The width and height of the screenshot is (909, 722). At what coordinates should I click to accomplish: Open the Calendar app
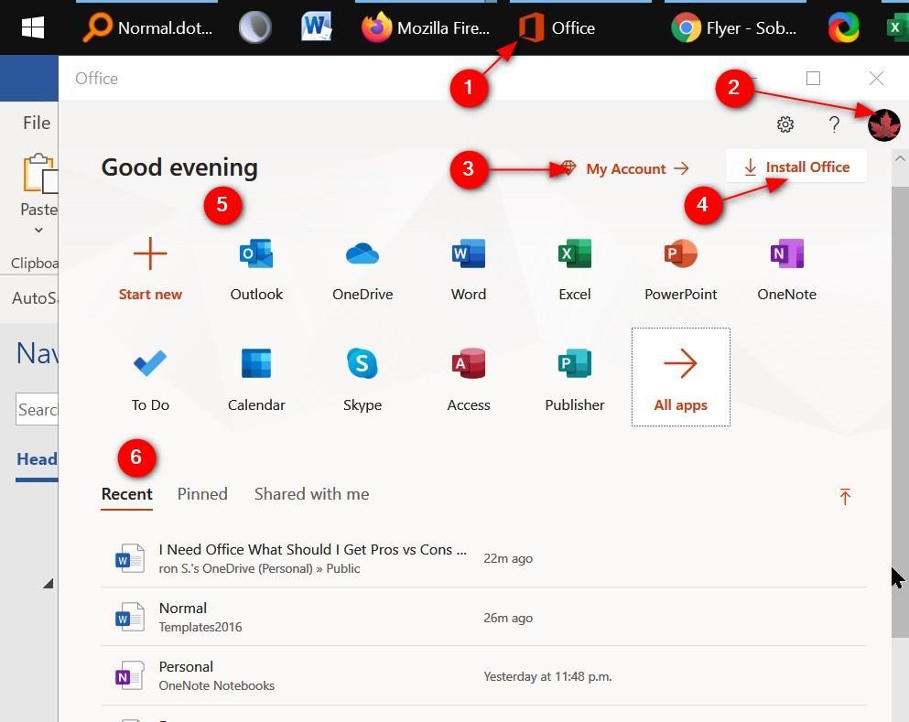coord(256,377)
